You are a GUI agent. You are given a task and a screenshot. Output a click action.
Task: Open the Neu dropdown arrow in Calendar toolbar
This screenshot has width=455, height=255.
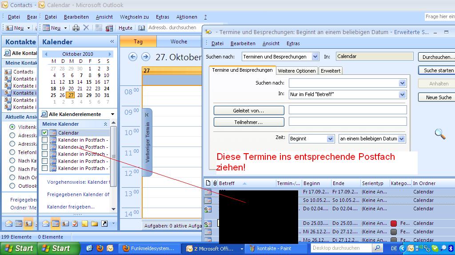tap(66, 28)
